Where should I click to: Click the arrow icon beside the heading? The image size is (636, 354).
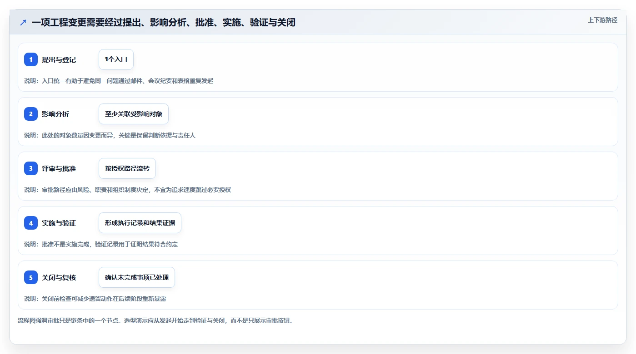(23, 22)
